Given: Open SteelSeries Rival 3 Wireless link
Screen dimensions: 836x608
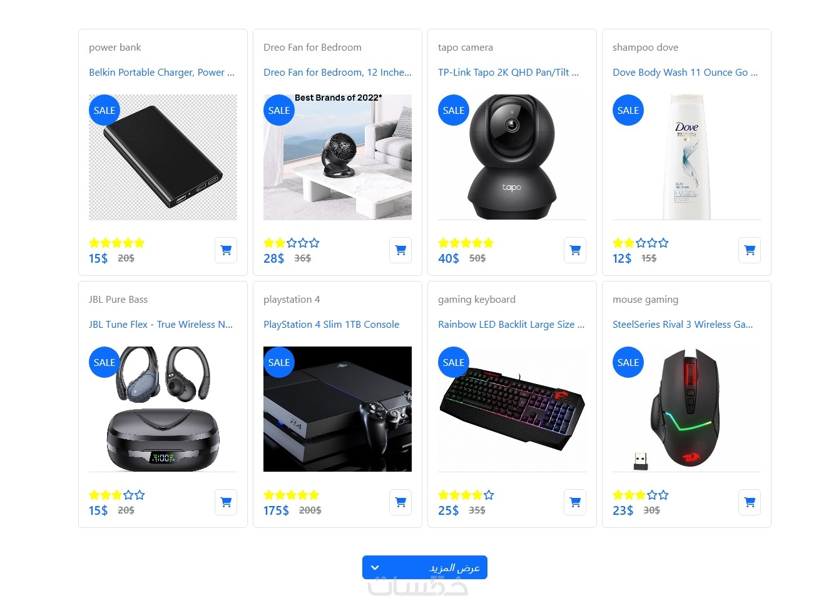Looking at the screenshot, I should 683,325.
